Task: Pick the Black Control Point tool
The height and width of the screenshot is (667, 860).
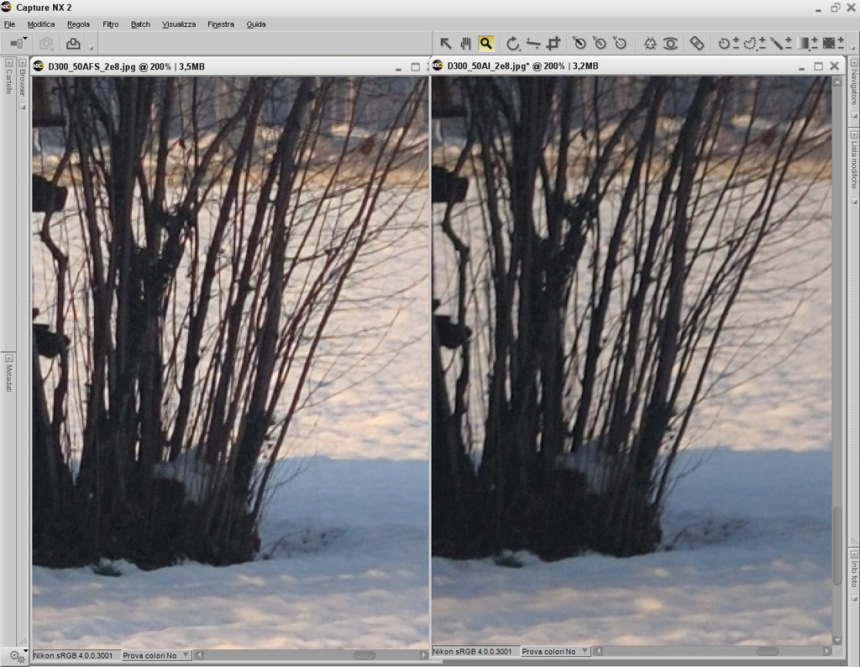Action: [x=579, y=44]
